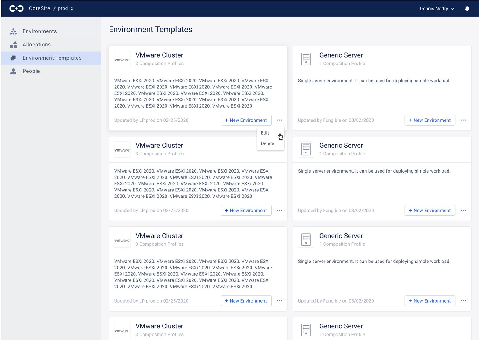Image resolution: width=479 pixels, height=340 pixels.
Task: Click the Environments sidebar icon
Action: tap(13, 31)
